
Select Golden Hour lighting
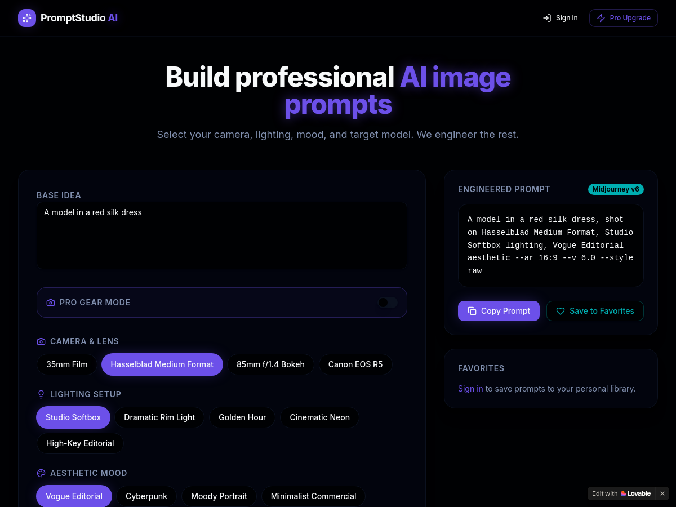click(x=242, y=417)
